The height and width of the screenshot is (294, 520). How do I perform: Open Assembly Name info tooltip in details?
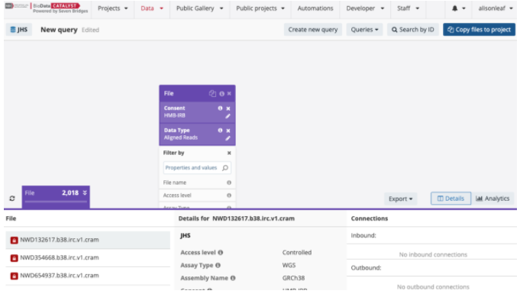click(233, 278)
